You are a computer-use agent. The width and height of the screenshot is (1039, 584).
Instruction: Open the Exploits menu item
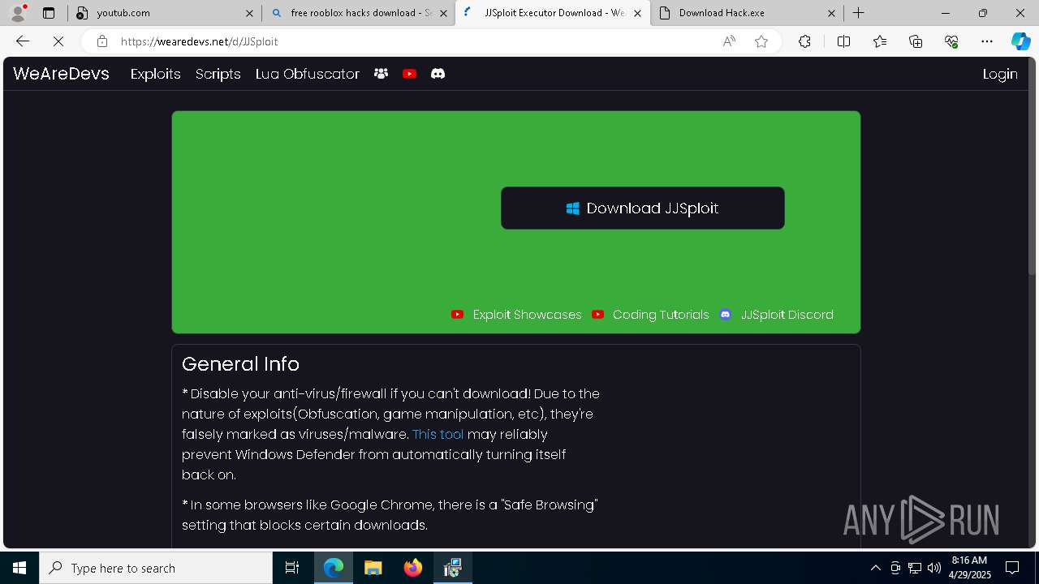pos(155,74)
